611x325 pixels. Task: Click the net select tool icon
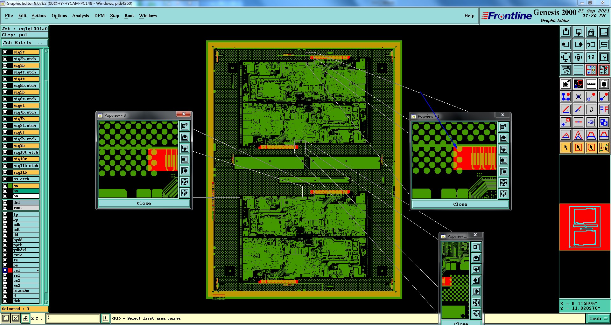(604, 148)
